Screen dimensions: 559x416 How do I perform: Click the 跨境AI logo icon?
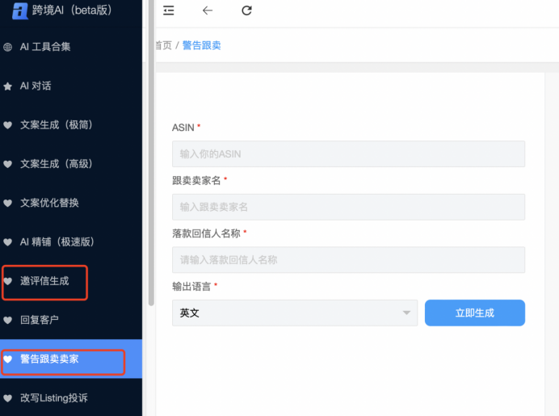(20, 11)
